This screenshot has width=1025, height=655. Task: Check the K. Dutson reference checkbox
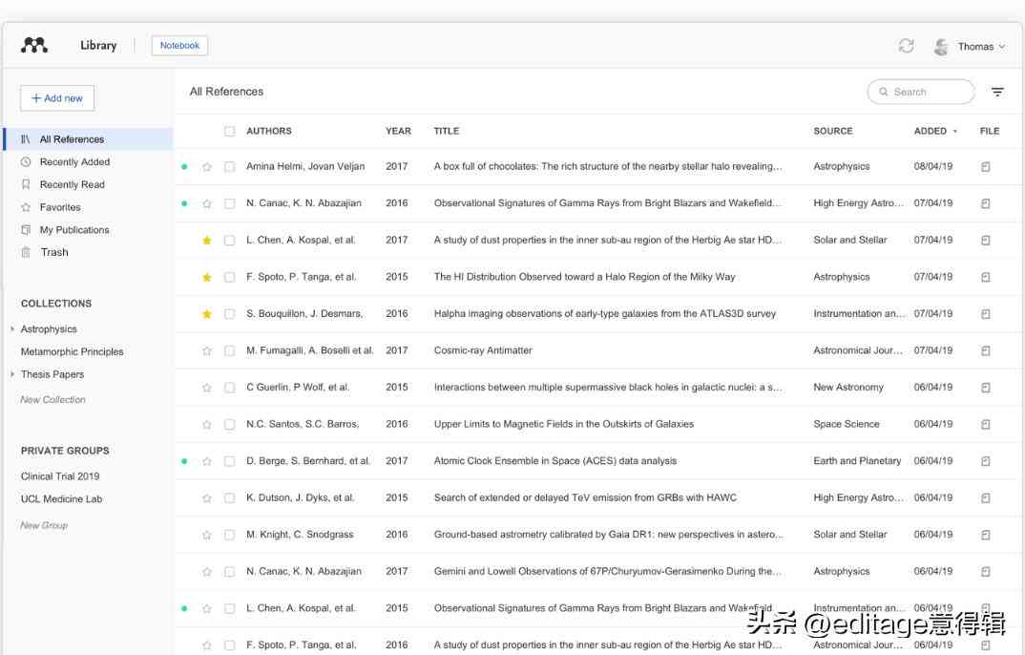(x=229, y=498)
